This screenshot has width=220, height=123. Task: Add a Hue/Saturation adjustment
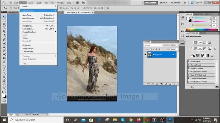point(195,49)
